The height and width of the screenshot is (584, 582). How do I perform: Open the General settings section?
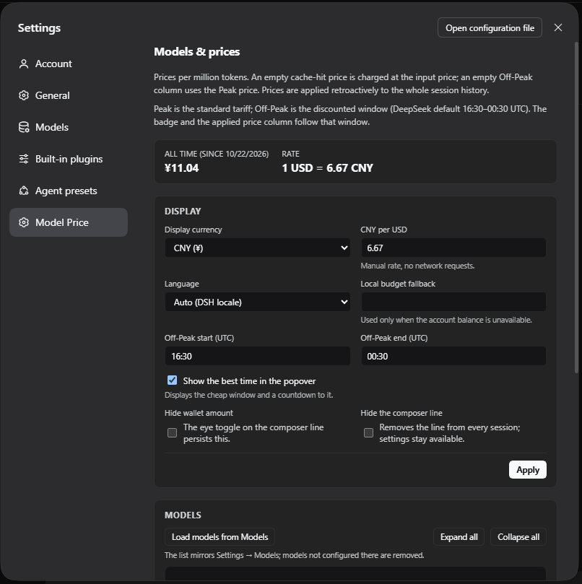point(69,95)
